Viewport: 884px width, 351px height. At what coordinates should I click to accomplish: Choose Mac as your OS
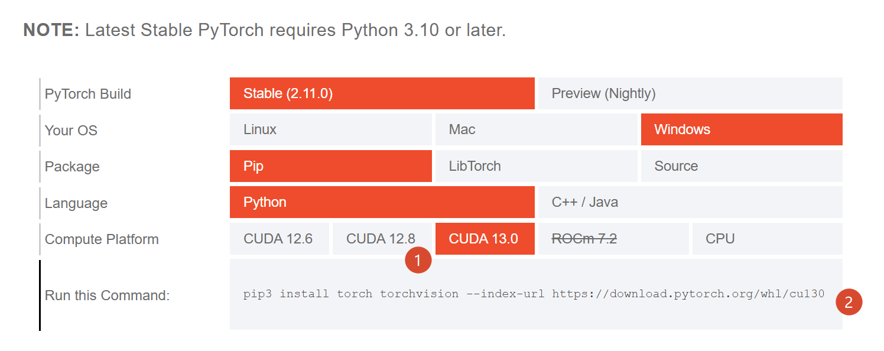click(536, 129)
